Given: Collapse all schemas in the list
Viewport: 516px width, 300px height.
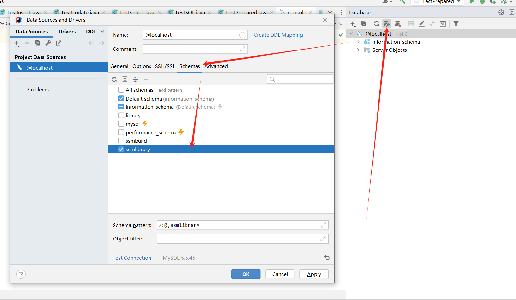Looking at the screenshot, I should point(135,79).
